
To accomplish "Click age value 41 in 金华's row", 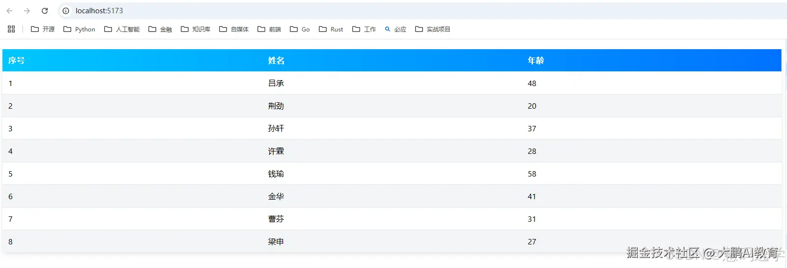I will click(532, 197).
